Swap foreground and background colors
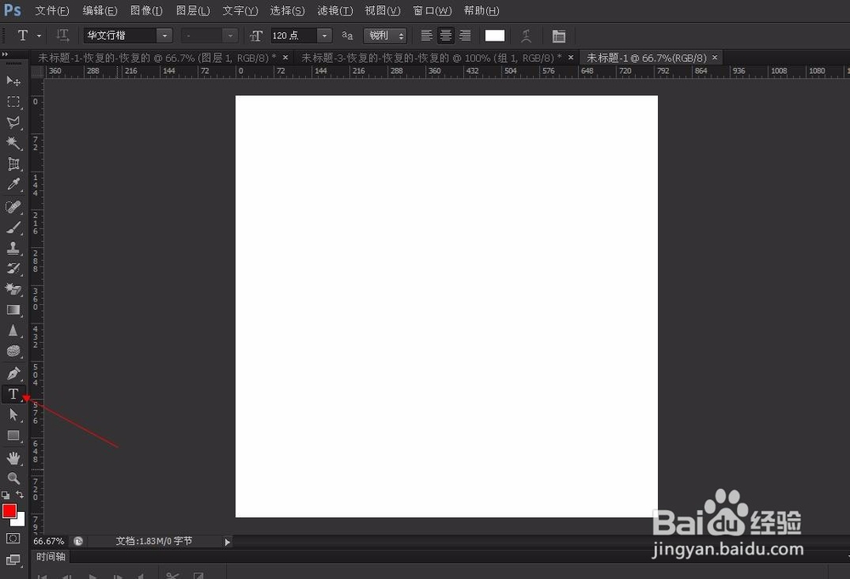 20,494
